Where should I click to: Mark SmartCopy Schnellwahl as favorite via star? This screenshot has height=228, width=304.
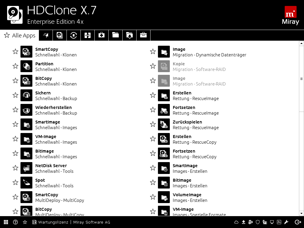pyautogui.click(x=15, y=52)
